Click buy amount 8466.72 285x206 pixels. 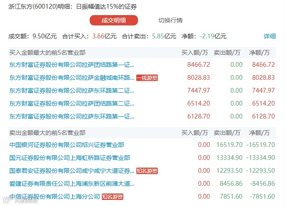(199, 65)
